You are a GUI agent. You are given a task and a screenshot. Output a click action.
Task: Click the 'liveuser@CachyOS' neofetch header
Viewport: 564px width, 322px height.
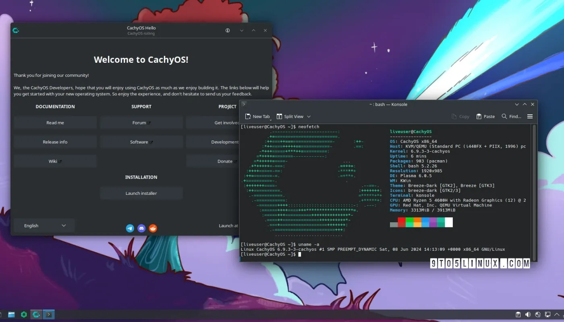[411, 132]
